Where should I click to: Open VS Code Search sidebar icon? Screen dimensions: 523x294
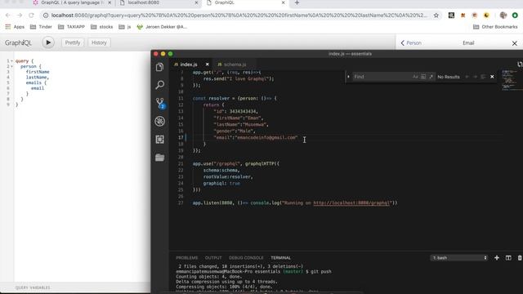(160, 85)
